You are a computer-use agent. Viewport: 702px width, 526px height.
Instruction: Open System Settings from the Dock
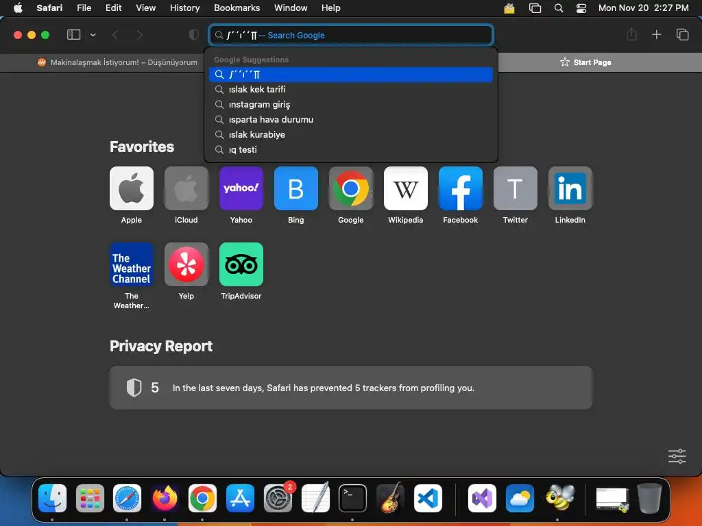[x=278, y=498]
